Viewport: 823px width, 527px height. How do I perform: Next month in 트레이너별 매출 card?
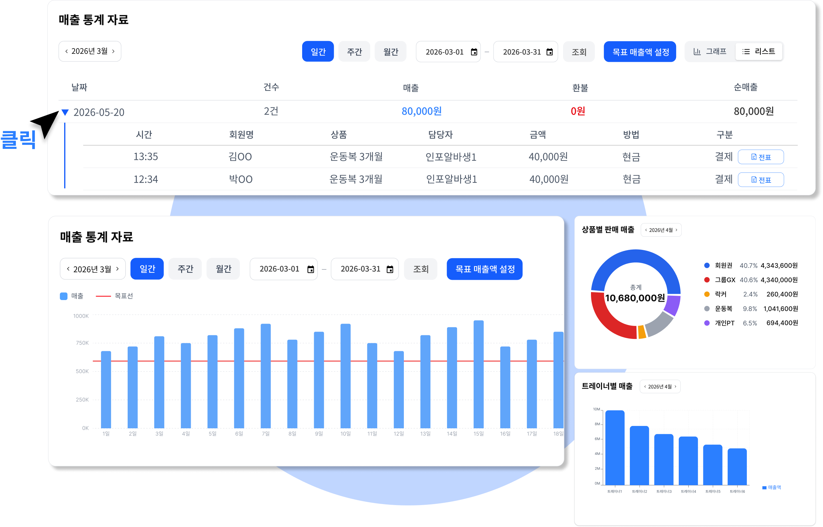coord(675,387)
